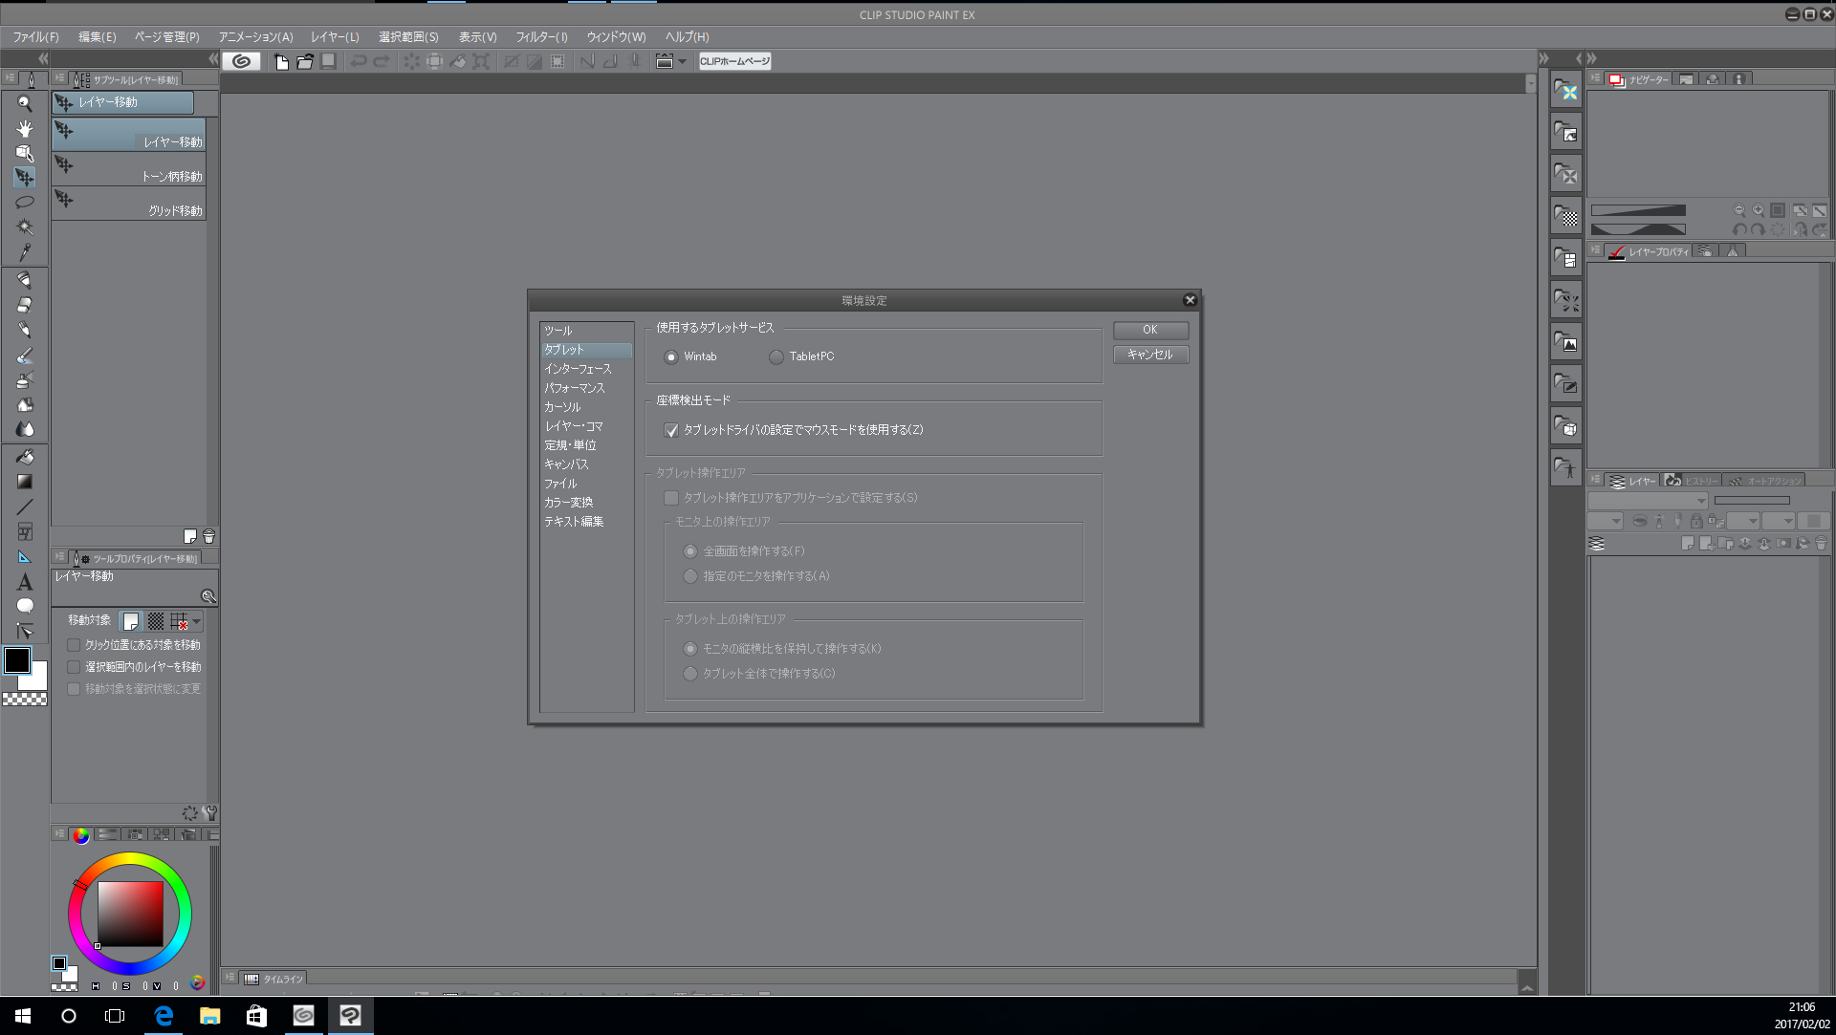The width and height of the screenshot is (1836, 1035).
Task: Open File Explorer from taskbar
Action: [209, 1016]
